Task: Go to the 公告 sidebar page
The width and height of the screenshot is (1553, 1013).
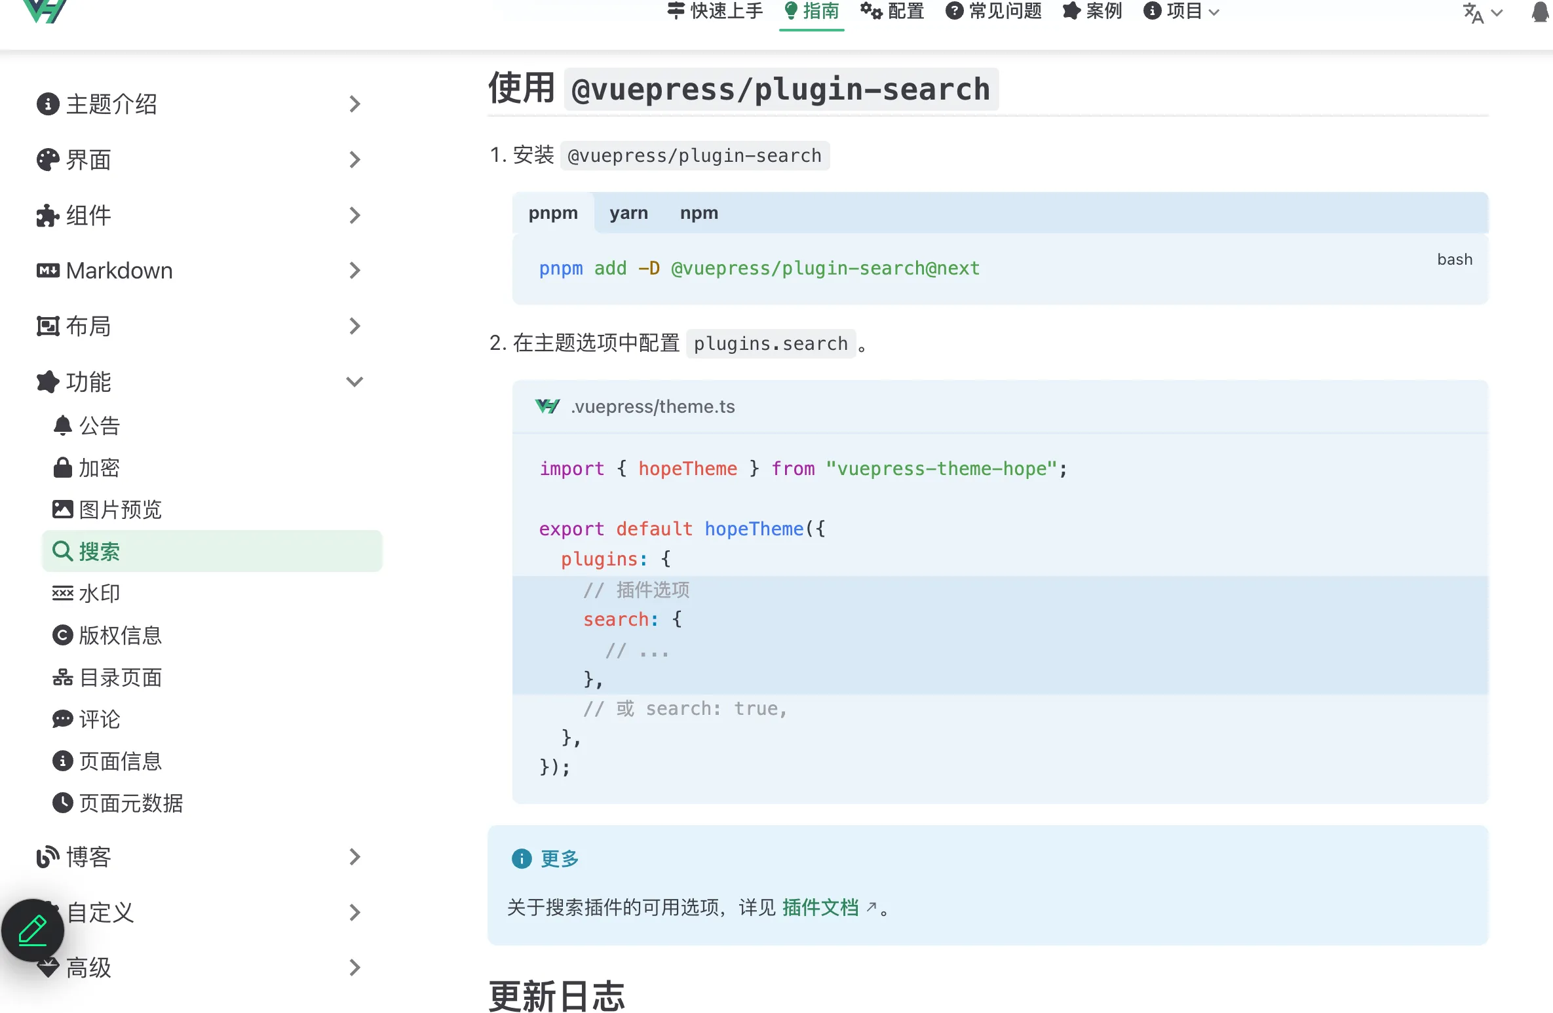Action: click(211, 425)
